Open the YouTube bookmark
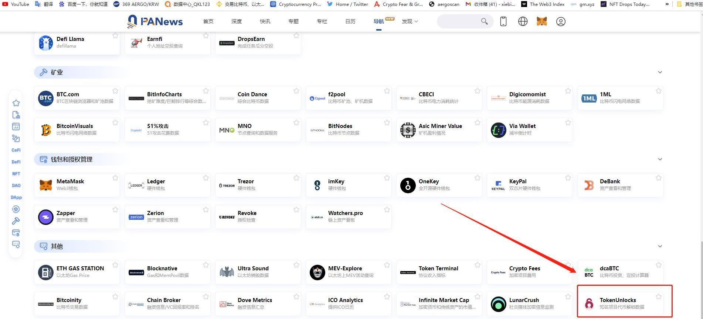Viewport: 703px width, 319px height. point(16,4)
